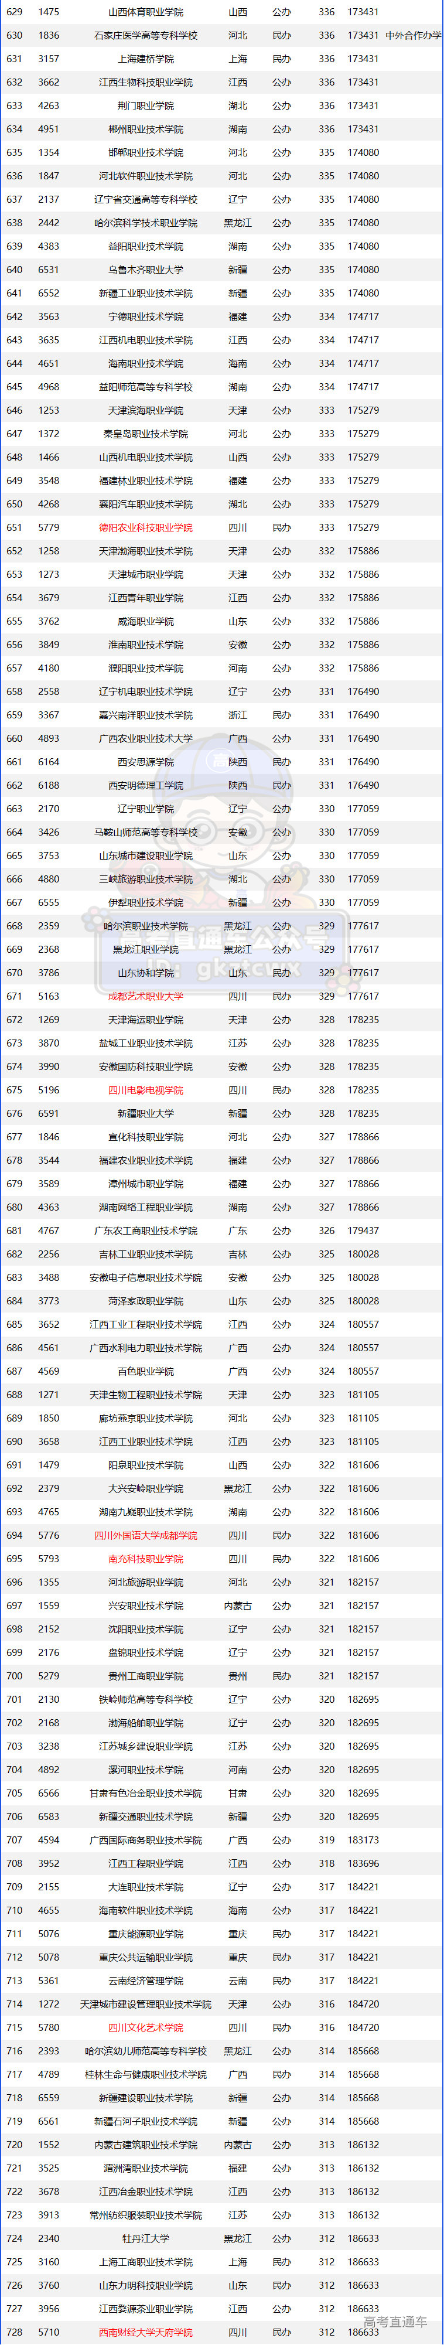Click rank value 183696 for 江西工程职业学院
The image size is (444, 2345).
tap(363, 1863)
